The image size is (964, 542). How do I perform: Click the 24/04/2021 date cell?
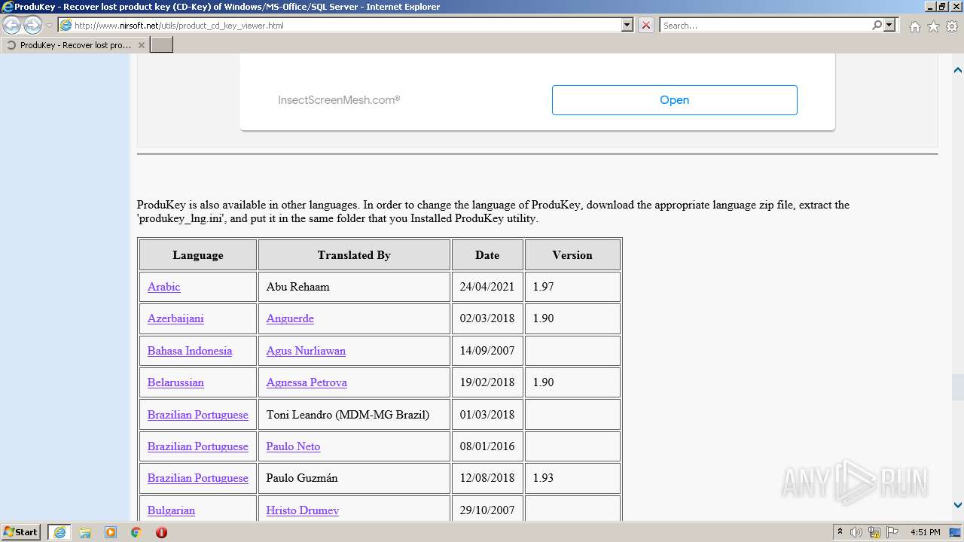[x=487, y=287]
